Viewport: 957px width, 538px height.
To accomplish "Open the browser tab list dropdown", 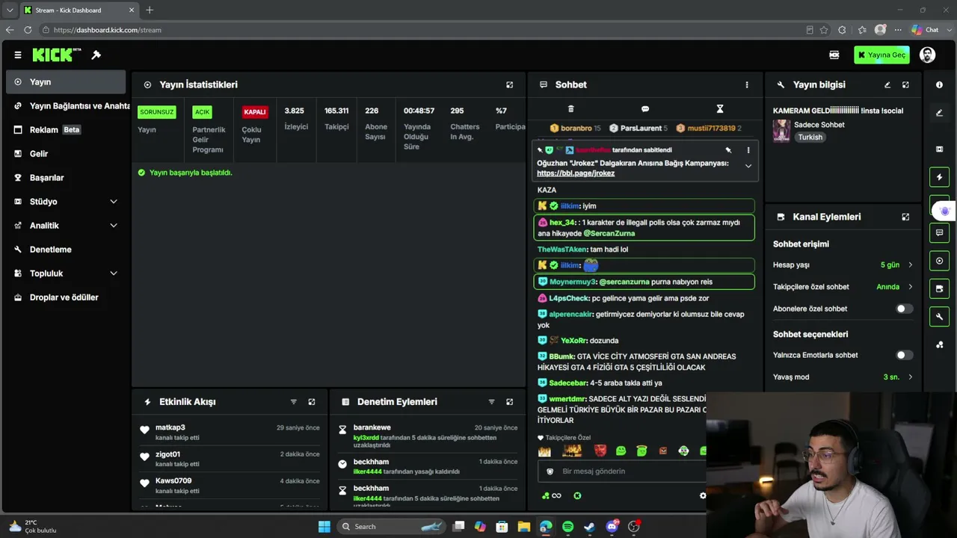I will tap(10, 10).
